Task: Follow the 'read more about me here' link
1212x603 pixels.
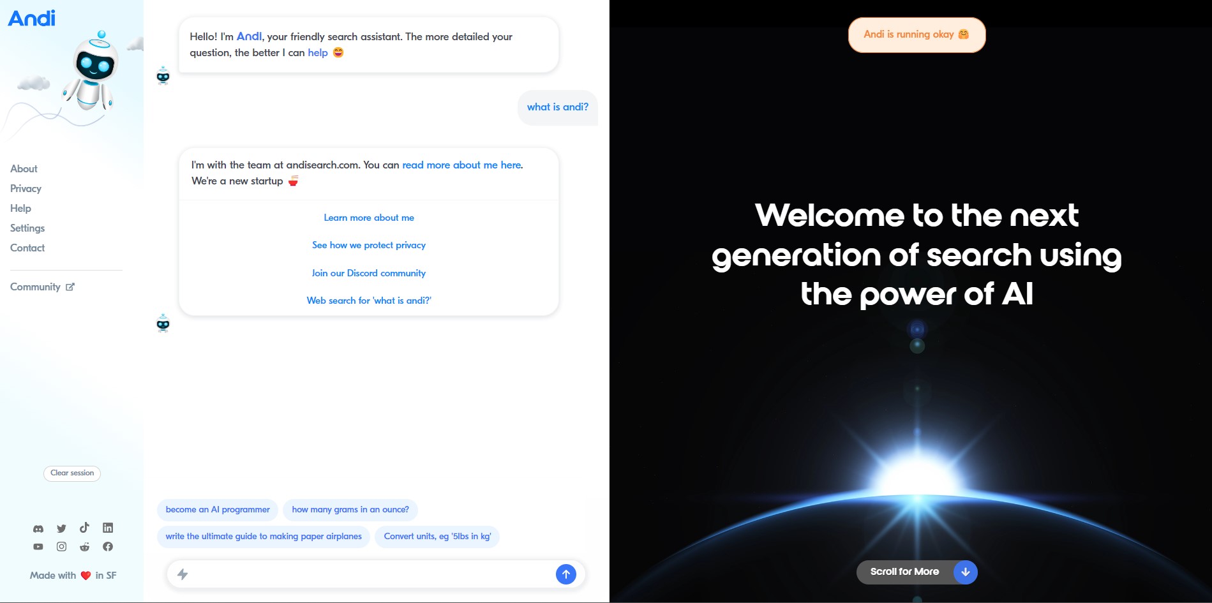Action: click(461, 165)
